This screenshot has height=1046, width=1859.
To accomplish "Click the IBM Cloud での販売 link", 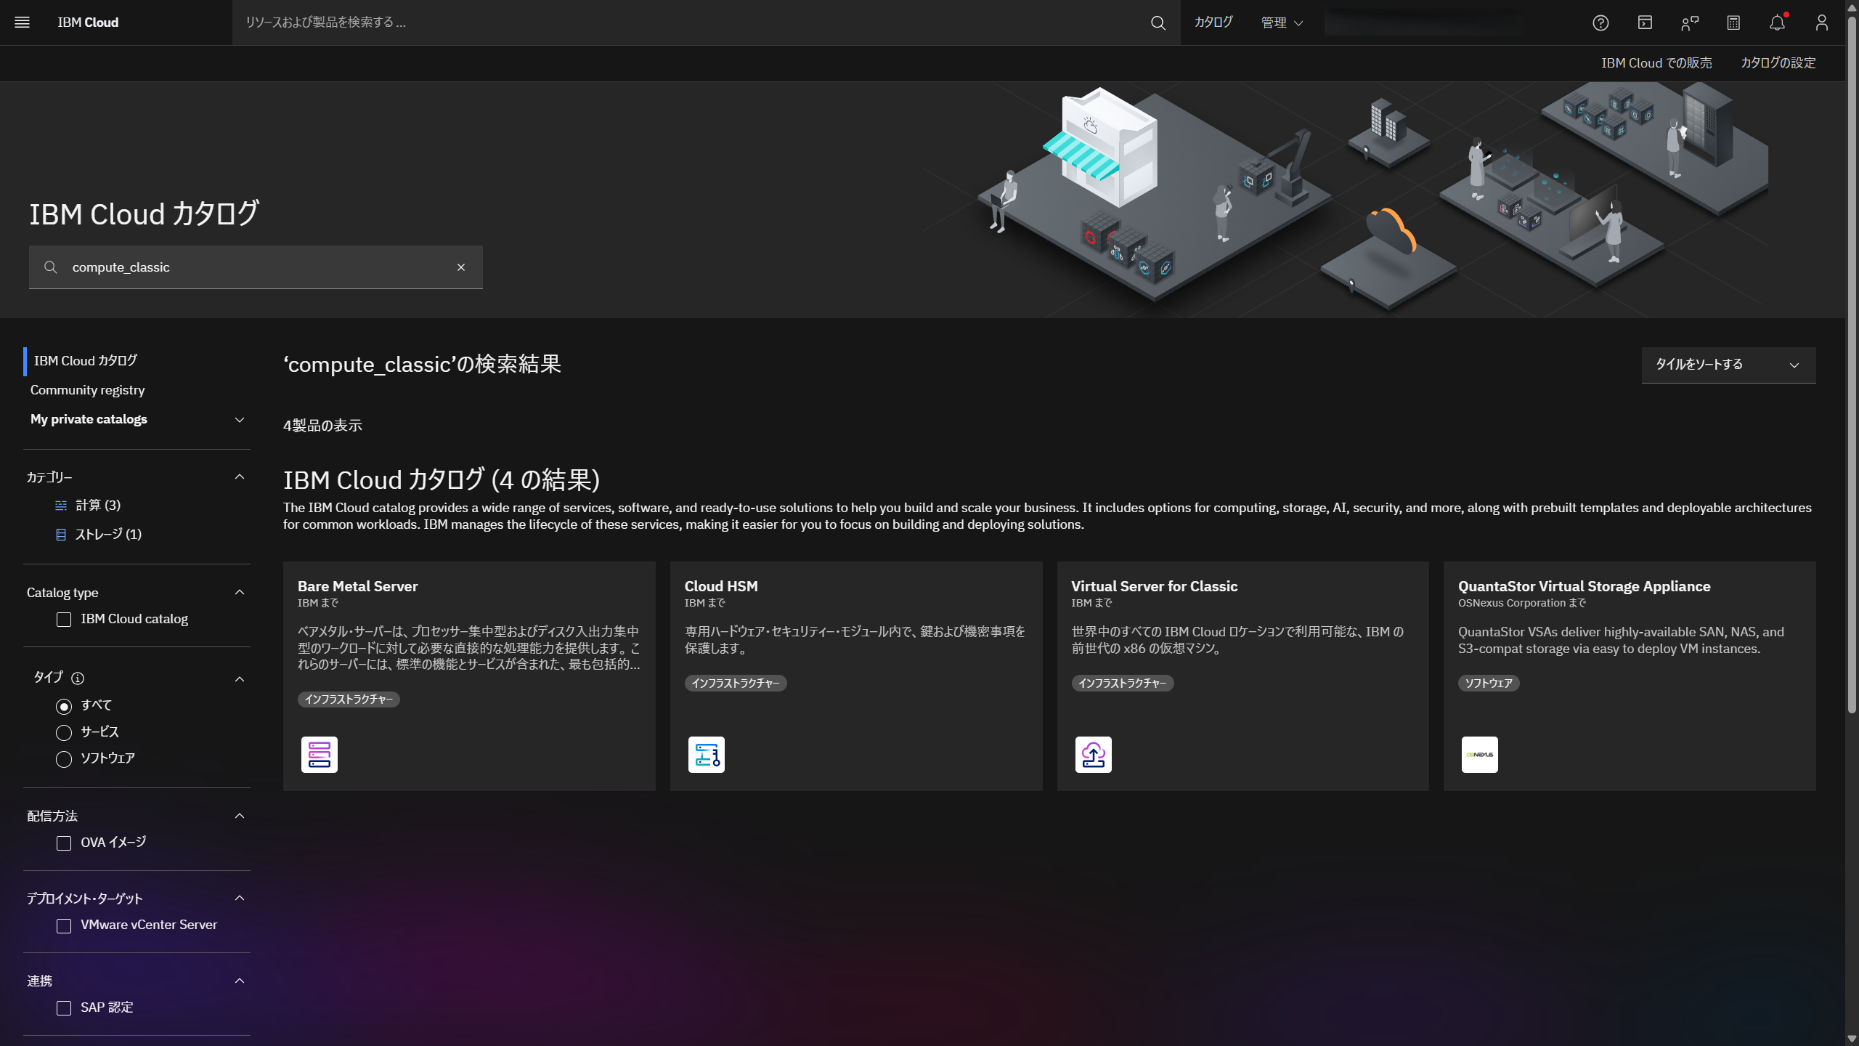I will point(1656,62).
